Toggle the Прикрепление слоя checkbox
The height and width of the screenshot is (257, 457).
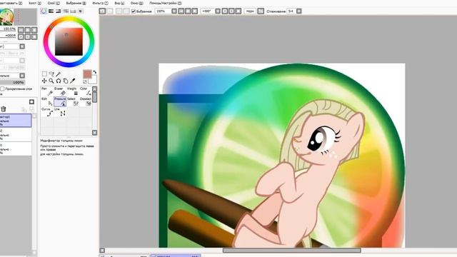[2, 89]
